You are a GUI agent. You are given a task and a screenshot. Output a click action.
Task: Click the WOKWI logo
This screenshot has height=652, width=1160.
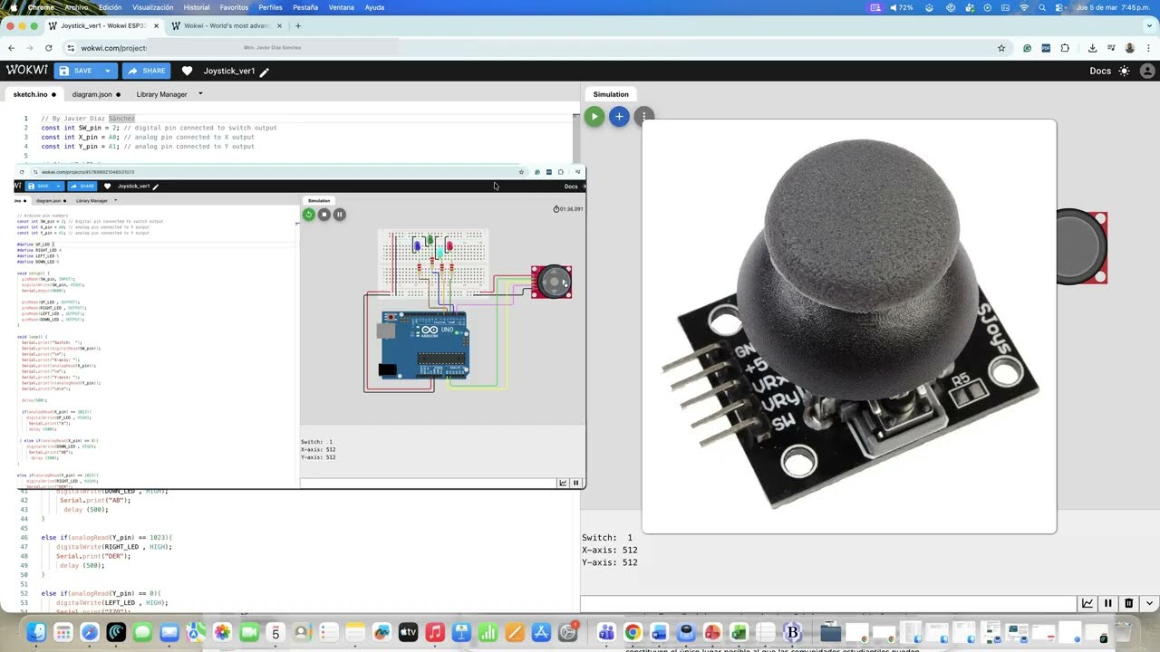(x=26, y=71)
